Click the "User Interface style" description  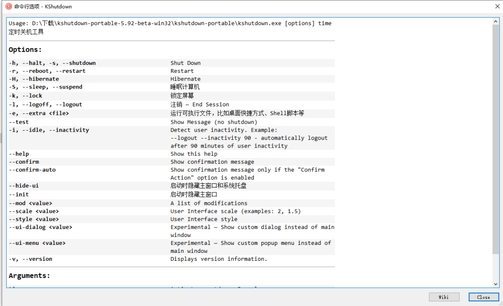(x=204, y=219)
